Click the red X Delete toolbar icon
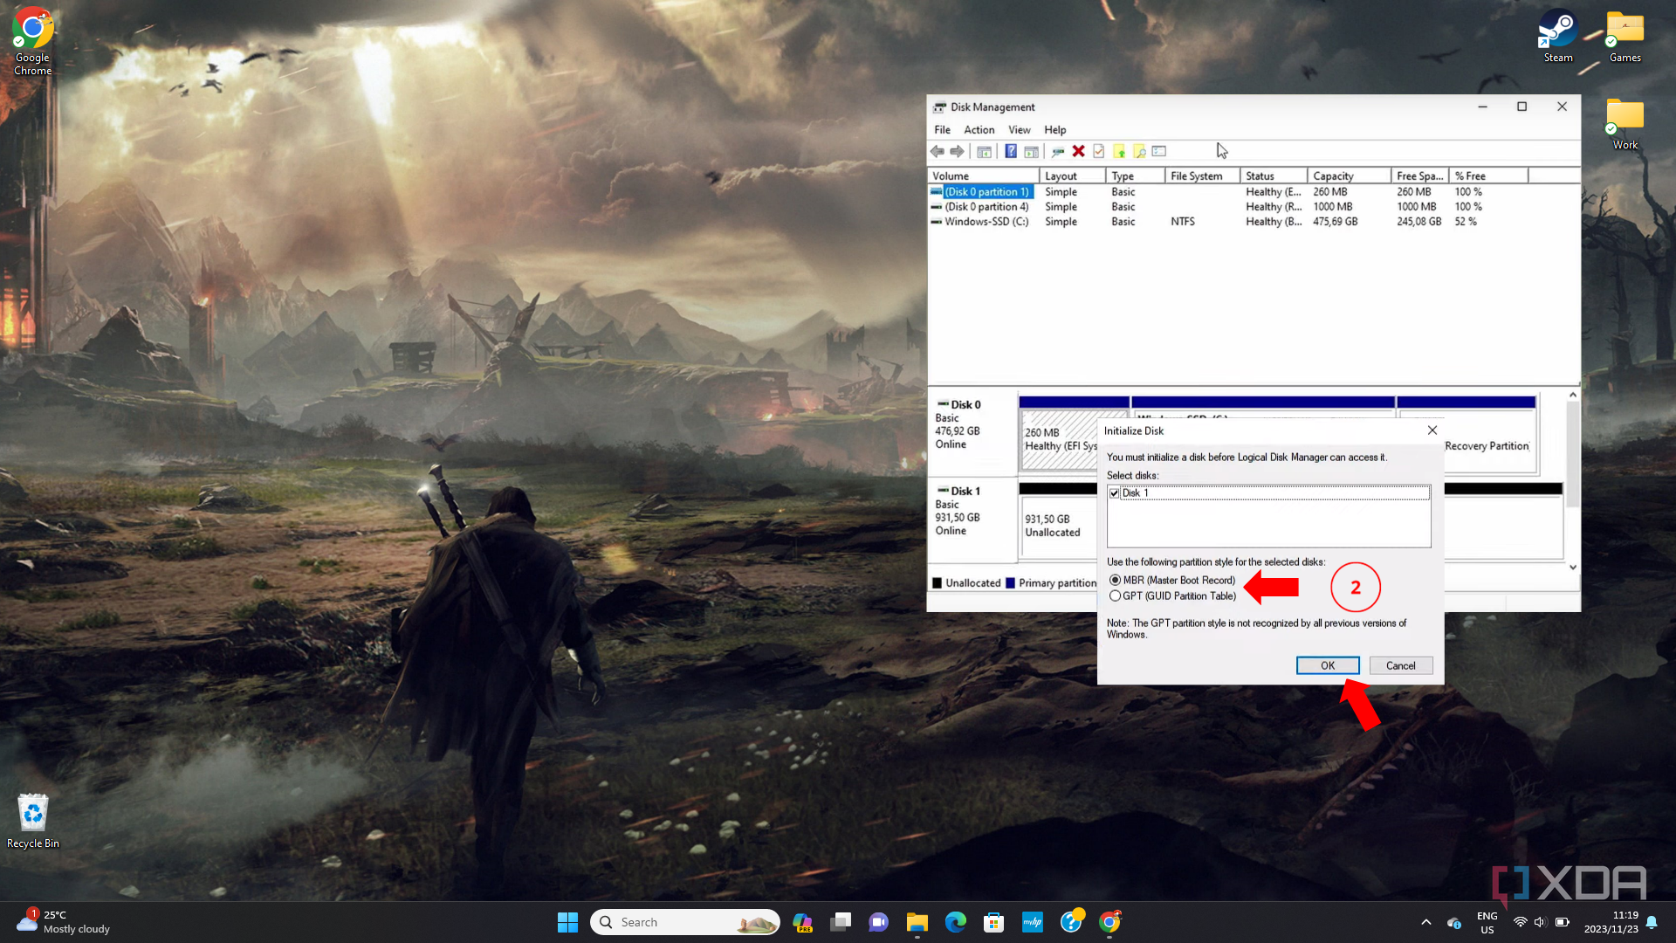The image size is (1676, 943). click(x=1079, y=152)
